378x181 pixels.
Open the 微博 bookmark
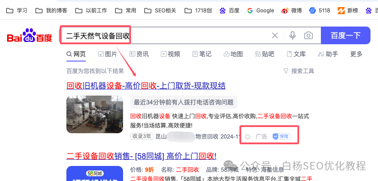tap(291, 11)
